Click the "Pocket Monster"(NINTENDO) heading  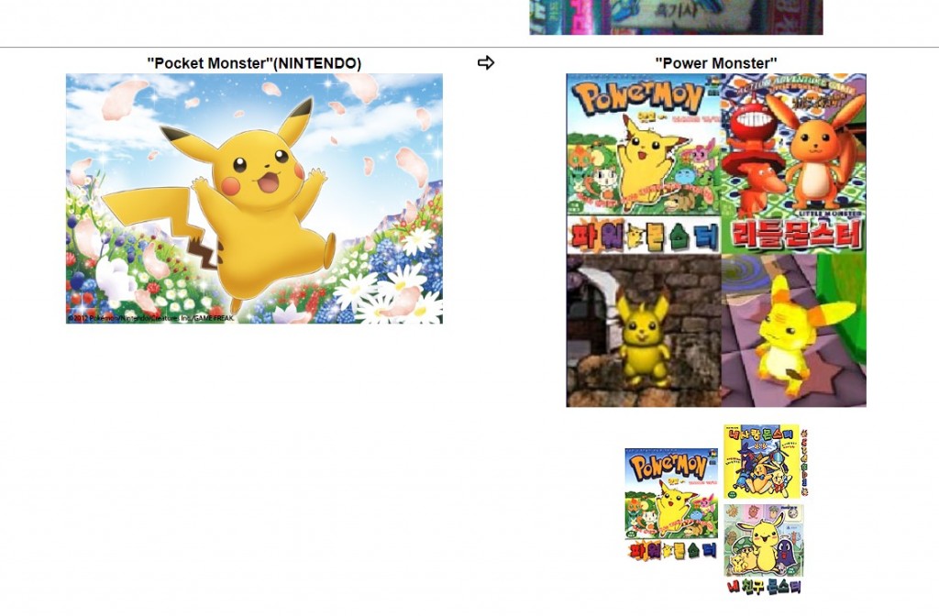(x=254, y=62)
